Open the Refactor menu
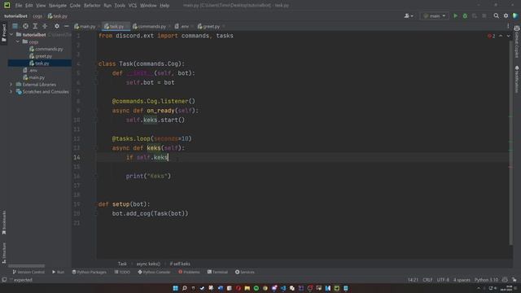Screen dimensions: 521x293 (92, 6)
